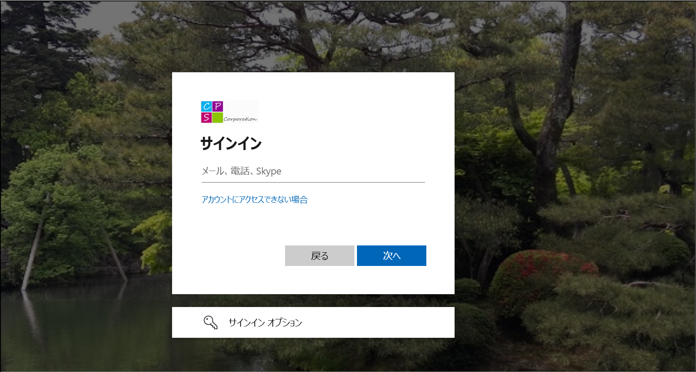Focus the メール、電話、Skype input field
Viewport: 696px width, 372px height.
pos(313,171)
